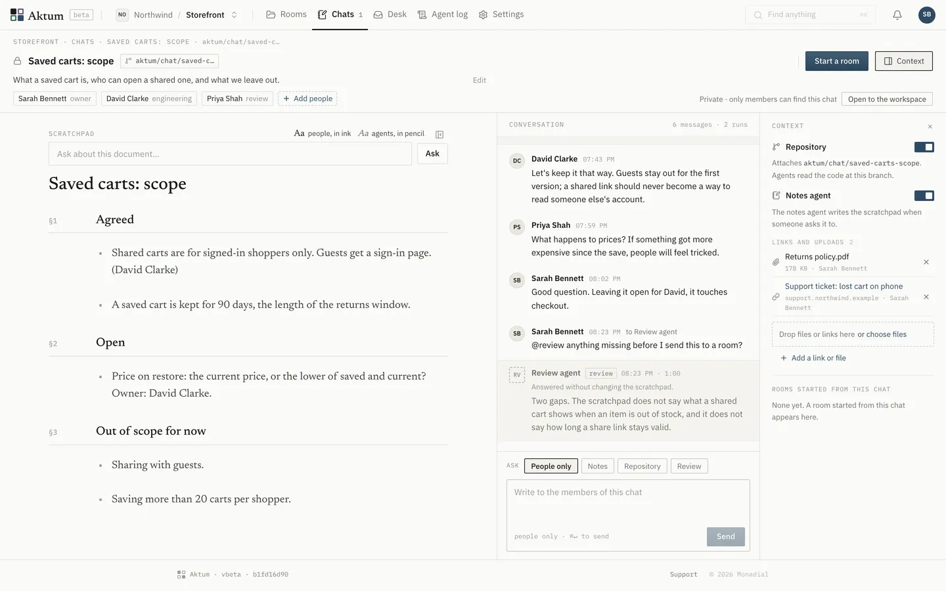This screenshot has width=946, height=591.
Task: Select the Review ask mode
Action: 689,466
